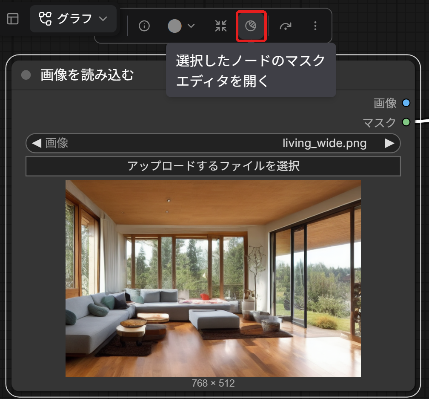
Task: Click the 768 × 512 dimension label
Action: (x=213, y=383)
